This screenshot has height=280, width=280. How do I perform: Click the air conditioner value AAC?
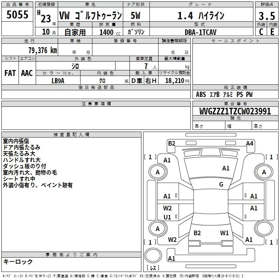(27, 73)
